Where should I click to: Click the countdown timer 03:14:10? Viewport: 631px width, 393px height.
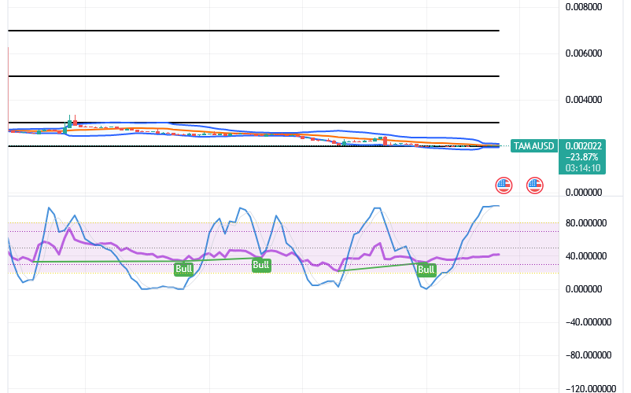pos(583,168)
